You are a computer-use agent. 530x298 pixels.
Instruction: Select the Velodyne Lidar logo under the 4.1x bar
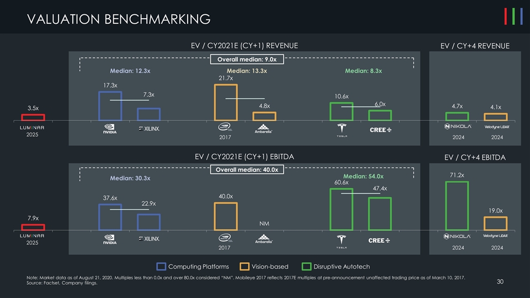pos(495,127)
